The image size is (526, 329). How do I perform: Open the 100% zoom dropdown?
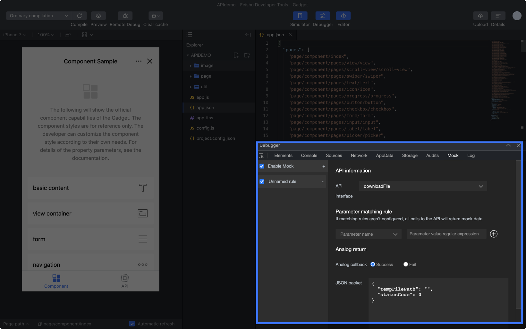point(46,35)
